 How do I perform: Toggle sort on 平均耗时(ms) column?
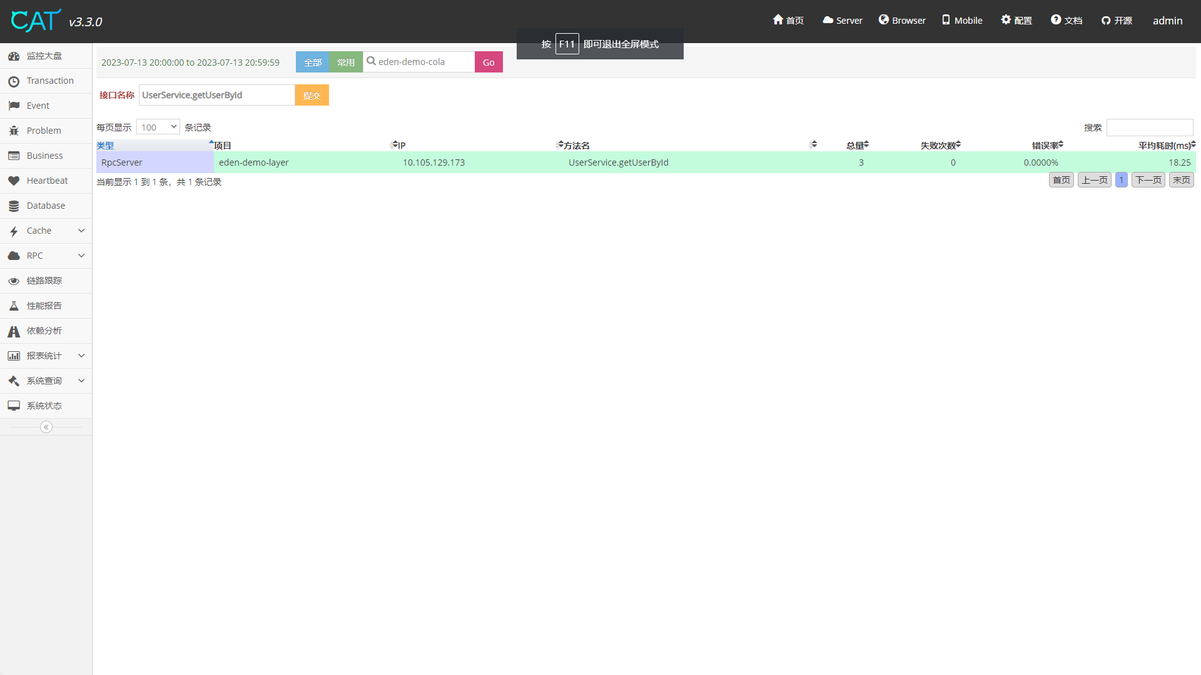tap(1165, 146)
